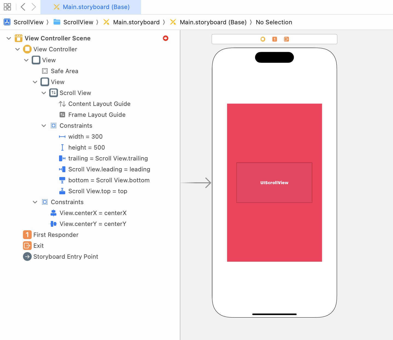Click the top-level View icon
393x340 pixels.
[36, 60]
